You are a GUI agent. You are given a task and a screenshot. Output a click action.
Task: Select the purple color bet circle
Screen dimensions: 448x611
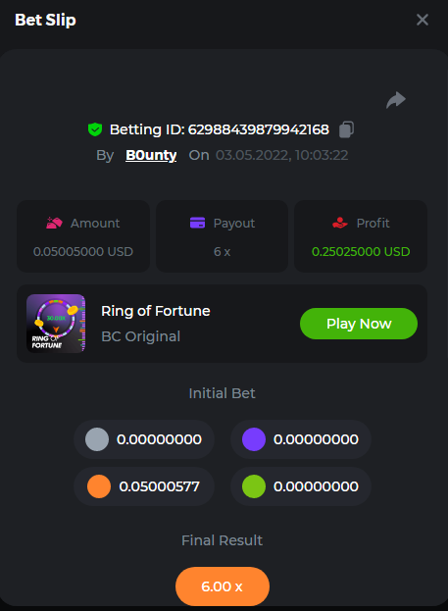click(x=254, y=439)
